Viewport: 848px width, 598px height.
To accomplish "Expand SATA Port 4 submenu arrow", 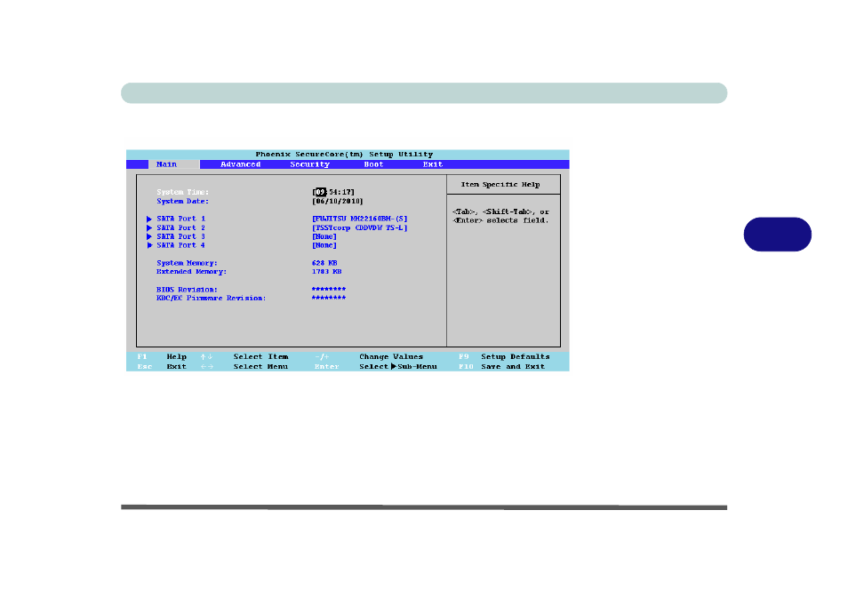I will [x=149, y=245].
